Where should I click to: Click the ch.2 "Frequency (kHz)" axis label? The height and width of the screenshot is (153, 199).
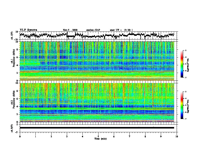[x=14, y=99]
